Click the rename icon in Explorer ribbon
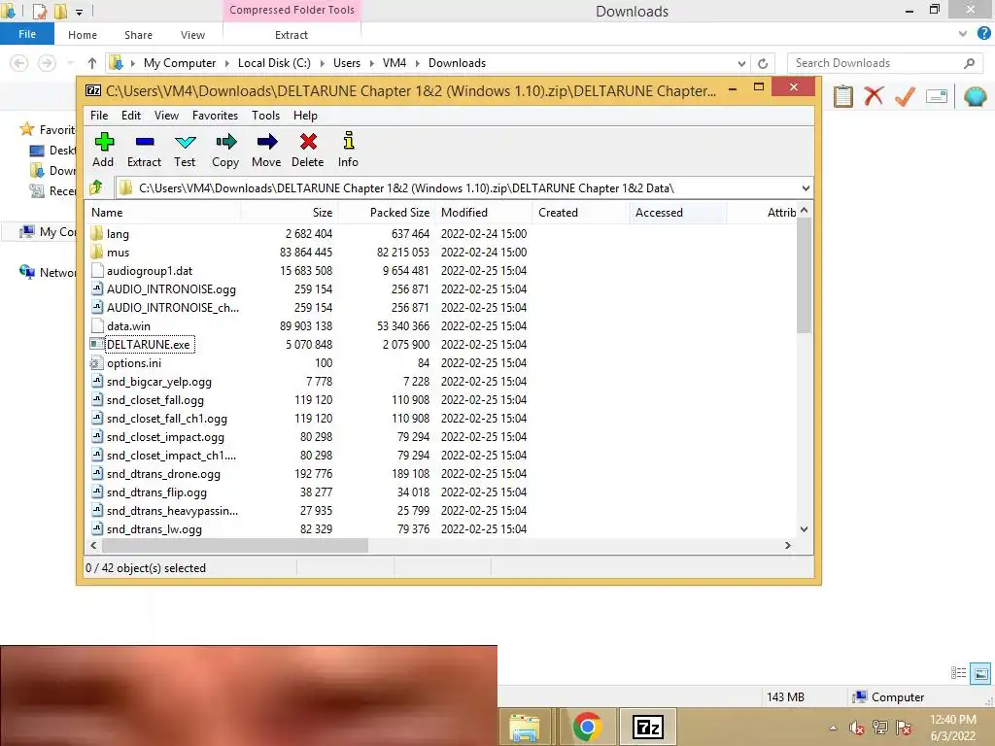Image resolution: width=995 pixels, height=746 pixels. (x=937, y=96)
